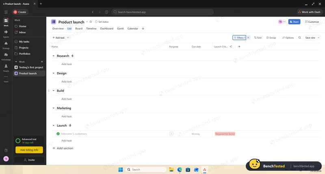Clear the active filter with X
This screenshot has height=174, width=325.
tap(248, 37)
